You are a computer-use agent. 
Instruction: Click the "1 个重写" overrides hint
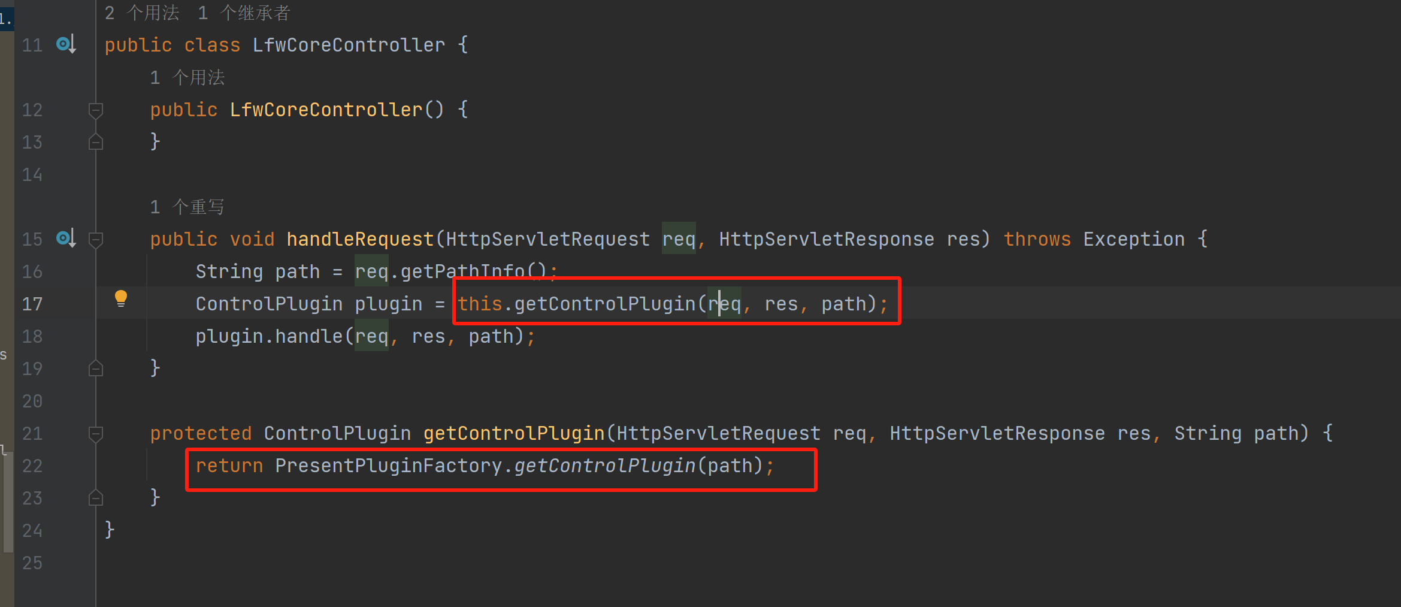pyautogui.click(x=187, y=207)
